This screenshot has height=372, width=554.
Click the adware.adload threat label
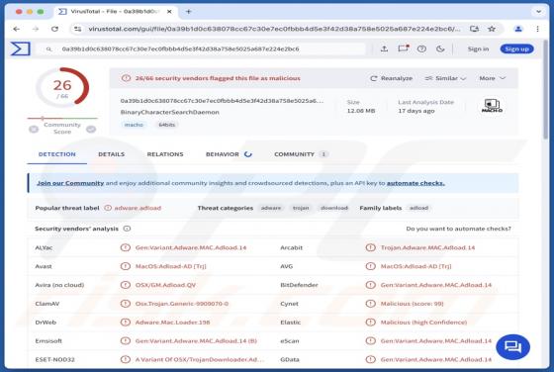coord(138,208)
